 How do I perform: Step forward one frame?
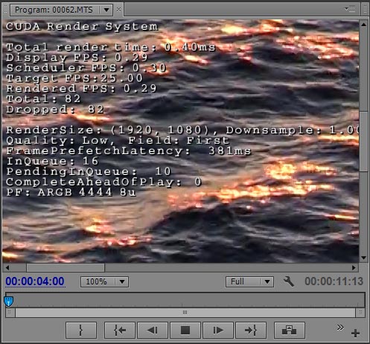tap(218, 331)
